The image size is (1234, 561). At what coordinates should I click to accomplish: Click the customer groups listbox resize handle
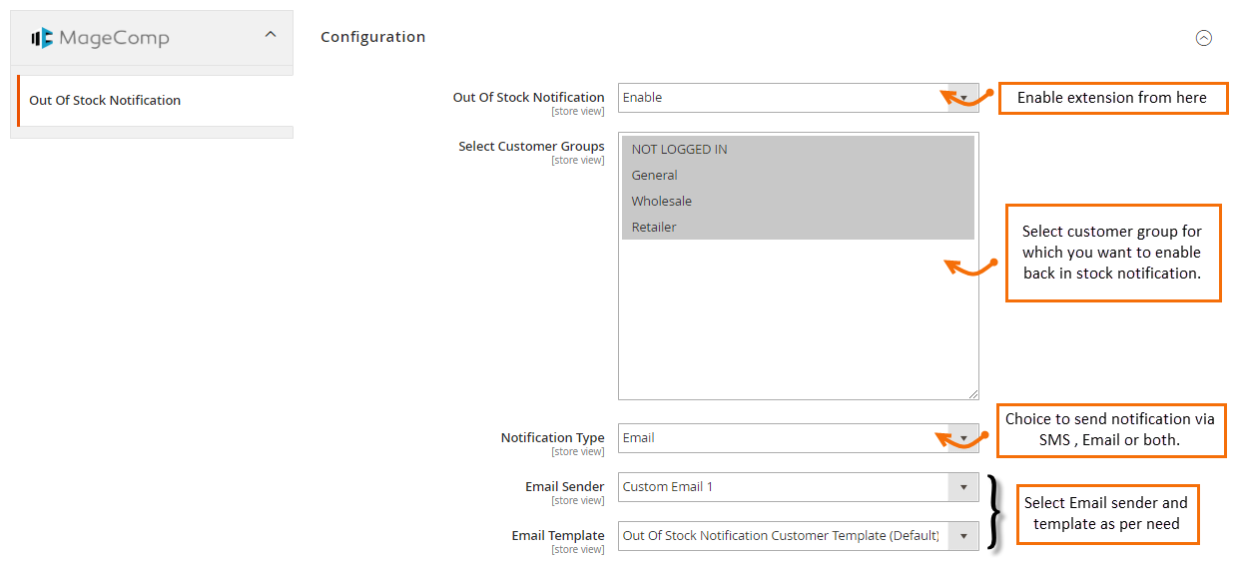click(972, 394)
